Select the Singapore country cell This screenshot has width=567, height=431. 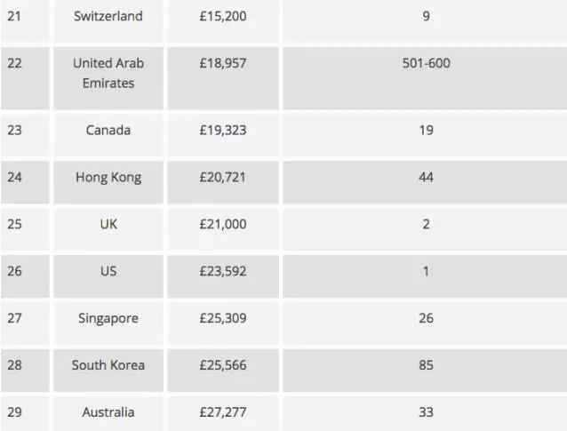coord(108,323)
